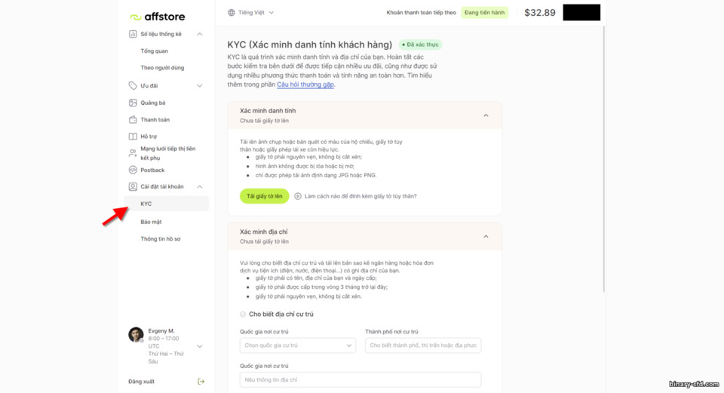Viewport: 724px width, 393px height.
Task: Select the KYC menu item
Action: [166, 204]
